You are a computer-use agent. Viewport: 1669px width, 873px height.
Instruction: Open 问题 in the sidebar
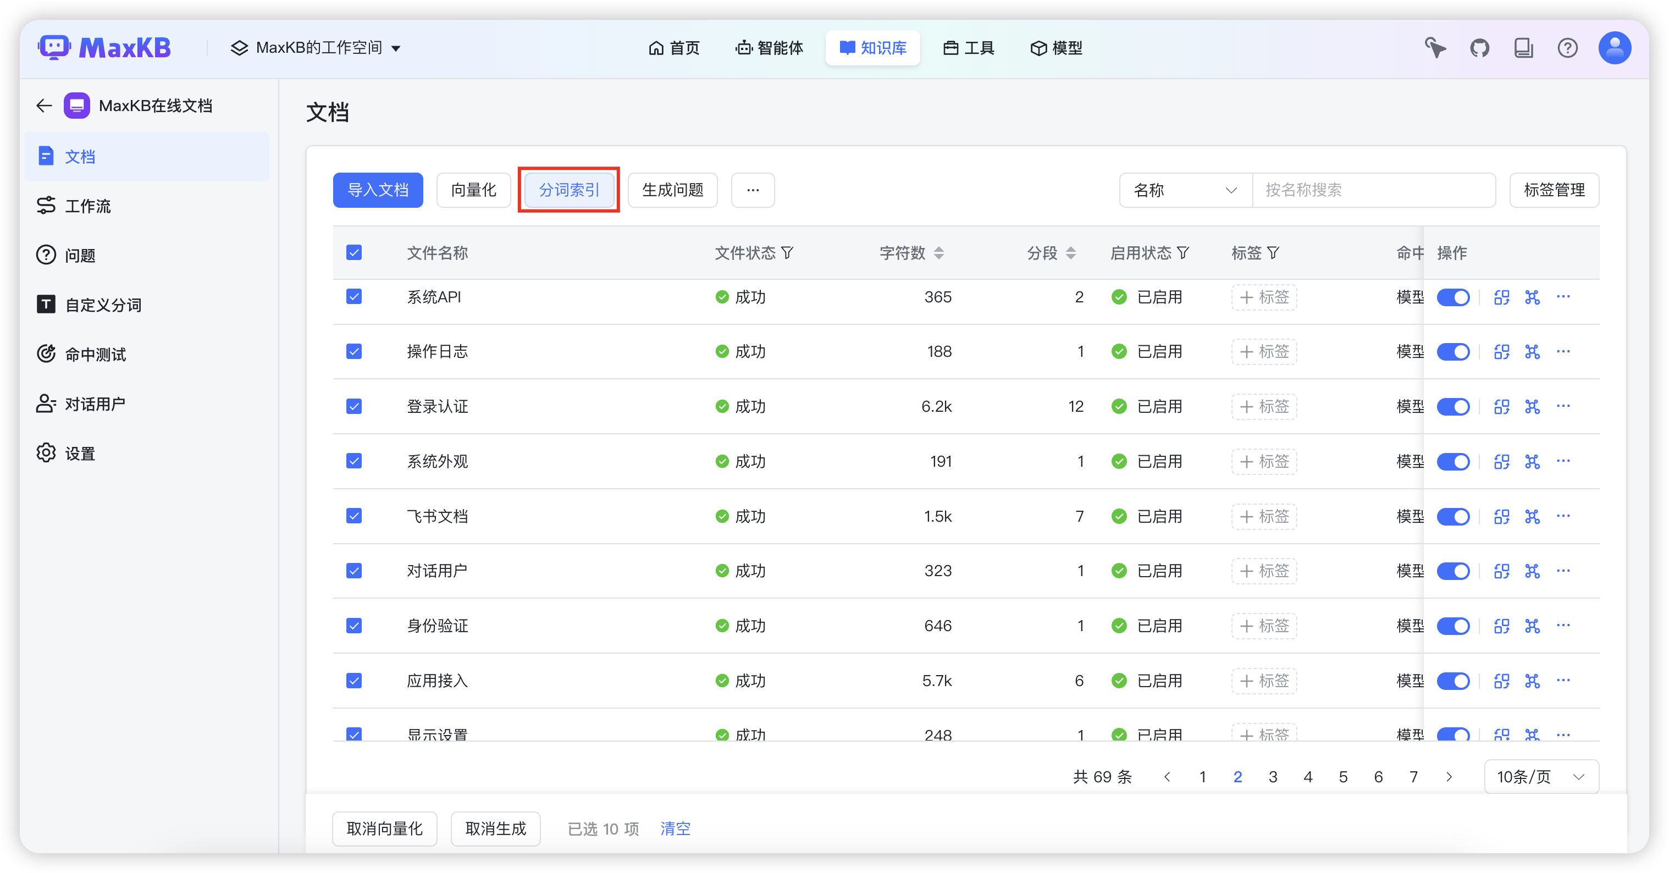click(x=147, y=255)
